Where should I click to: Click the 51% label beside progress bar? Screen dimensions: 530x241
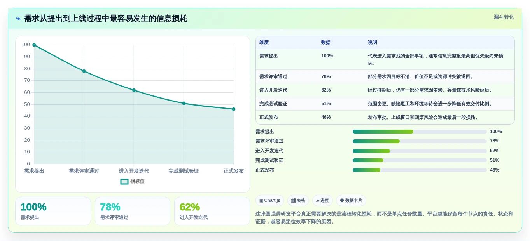point(495,160)
